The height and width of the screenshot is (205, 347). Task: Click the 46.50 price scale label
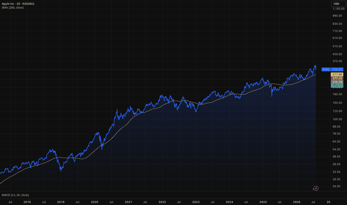pyautogui.click(x=337, y=157)
